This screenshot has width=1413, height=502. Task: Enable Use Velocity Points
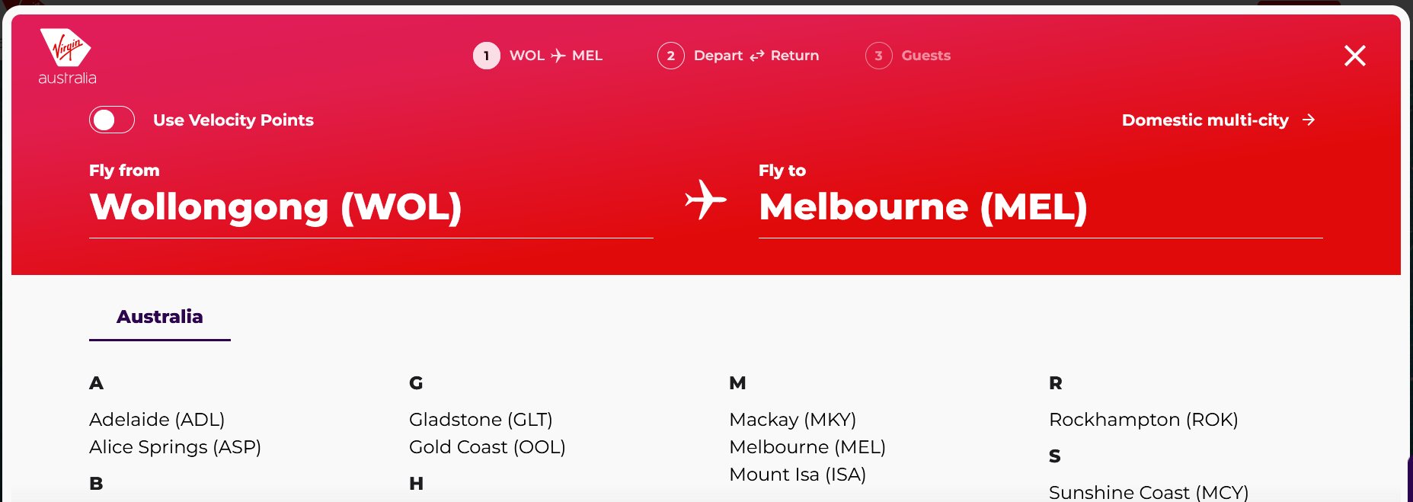point(111,120)
